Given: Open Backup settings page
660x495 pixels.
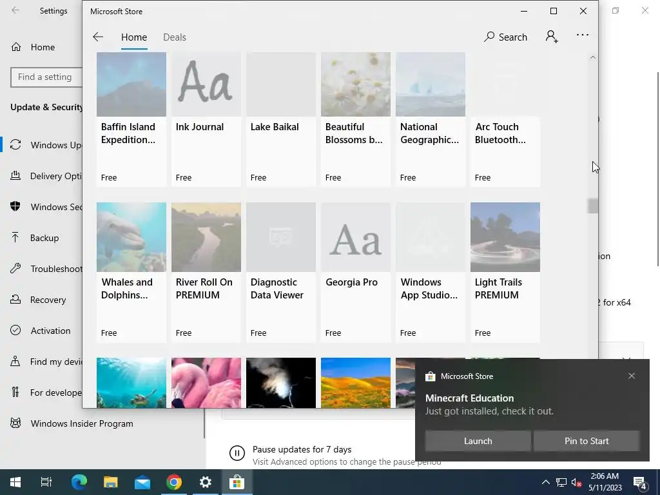Looking at the screenshot, I should 35,238.
